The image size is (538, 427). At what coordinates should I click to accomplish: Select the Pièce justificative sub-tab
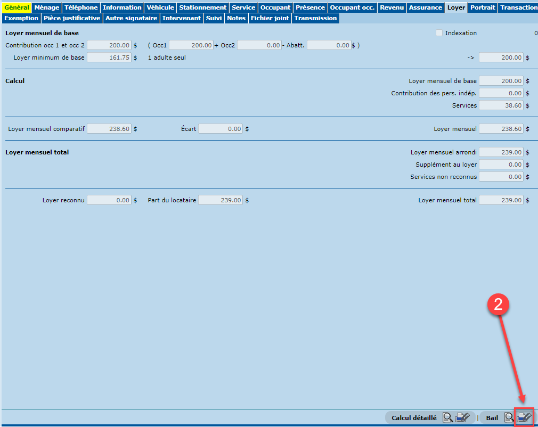click(72, 18)
